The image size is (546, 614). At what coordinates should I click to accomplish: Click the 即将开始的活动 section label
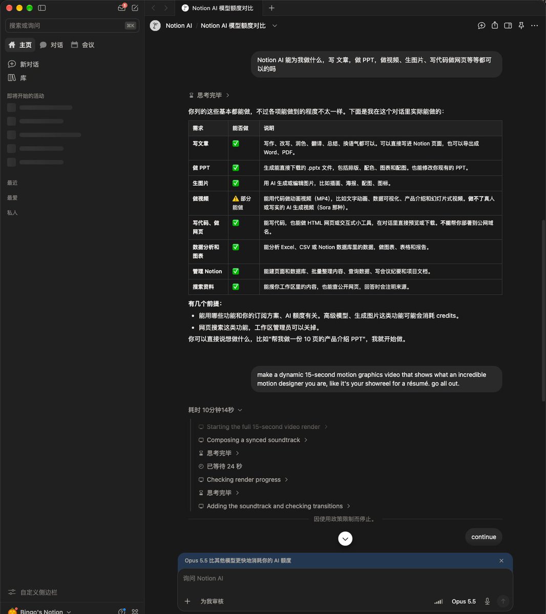pos(26,96)
